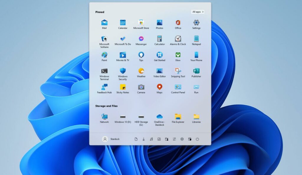The height and width of the screenshot is (175, 302).
Task: Click the sliders options icon in footer
Action: [174, 139]
